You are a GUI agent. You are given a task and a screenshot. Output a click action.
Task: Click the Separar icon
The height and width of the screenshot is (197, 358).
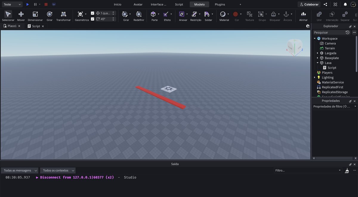345,14
